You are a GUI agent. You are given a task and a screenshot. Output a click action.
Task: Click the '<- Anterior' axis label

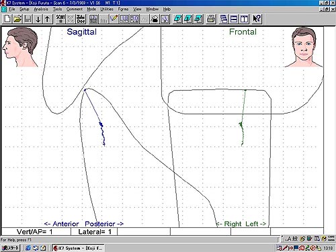tap(61, 224)
